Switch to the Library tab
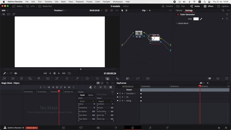 (x=179, y=10)
